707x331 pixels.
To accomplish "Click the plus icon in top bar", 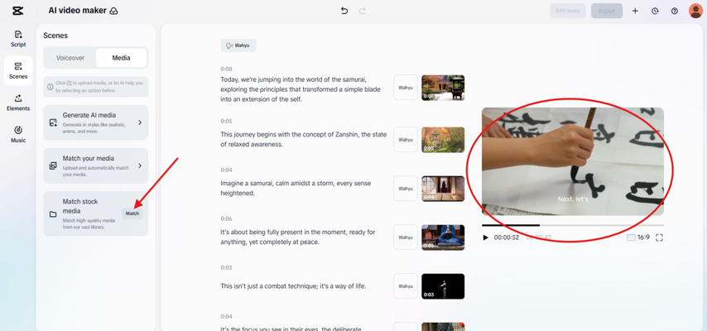I will 635,11.
